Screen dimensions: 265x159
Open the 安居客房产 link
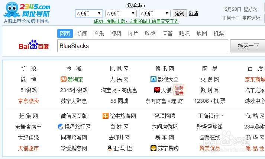point(28,127)
